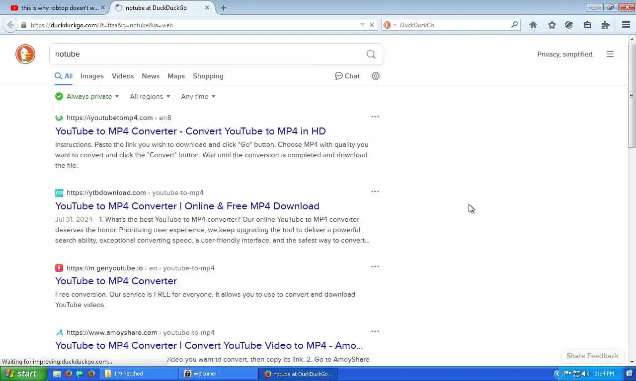Switch to Videos results
The image size is (636, 381).
pos(123,76)
